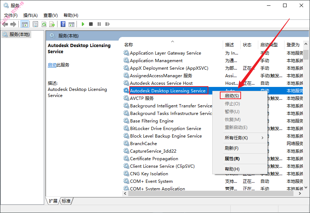This screenshot has width=310, height=213.
Task: Choose 帮助(H) in the context menu
Action: tap(240, 169)
